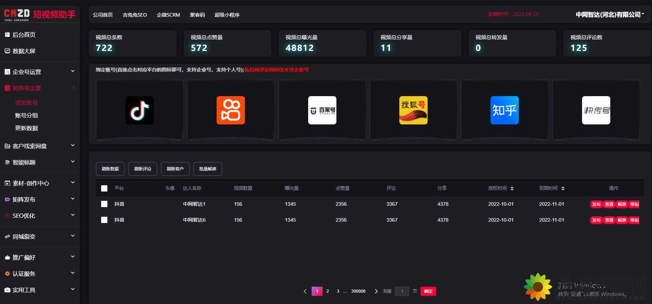Collapse 矩阵号运营 menu arrow
This screenshot has height=304, width=652.
pyautogui.click(x=74, y=88)
